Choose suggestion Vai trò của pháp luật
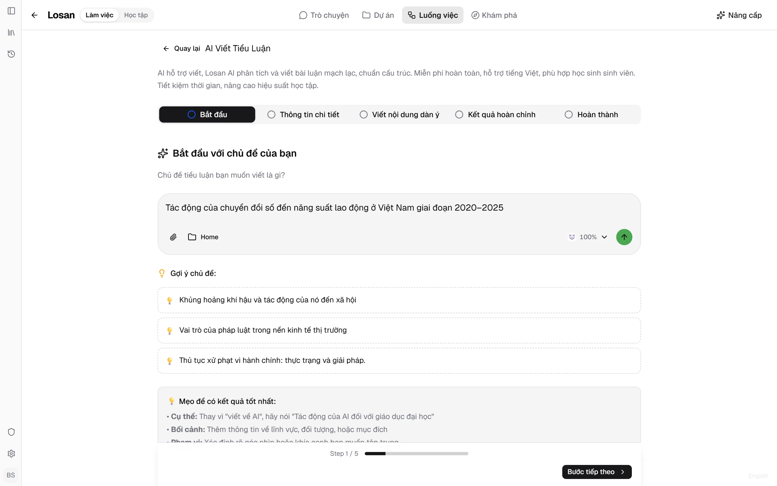 [399, 330]
